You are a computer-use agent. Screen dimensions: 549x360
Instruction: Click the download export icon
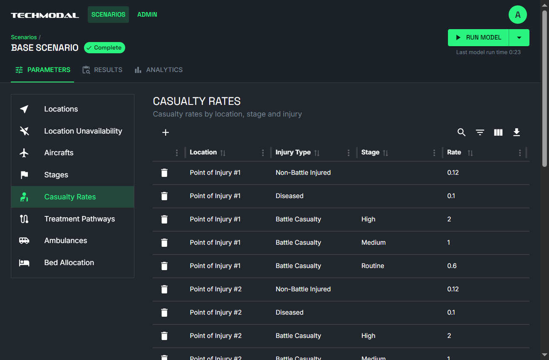517,132
